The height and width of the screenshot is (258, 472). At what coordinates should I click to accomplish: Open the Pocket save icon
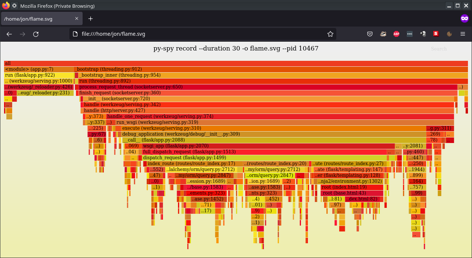370,34
